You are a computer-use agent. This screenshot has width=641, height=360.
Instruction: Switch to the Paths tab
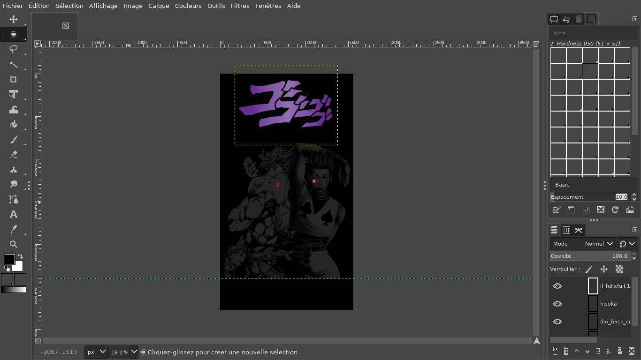(x=579, y=230)
